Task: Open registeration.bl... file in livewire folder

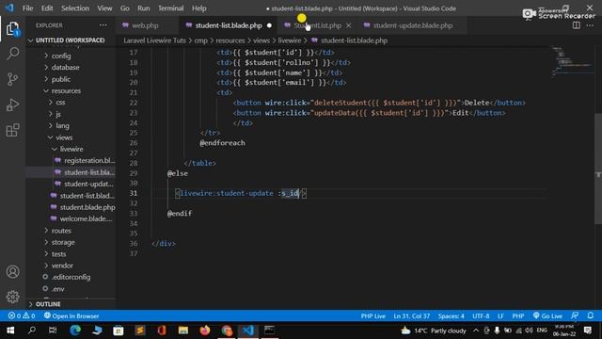Action: click(89, 160)
